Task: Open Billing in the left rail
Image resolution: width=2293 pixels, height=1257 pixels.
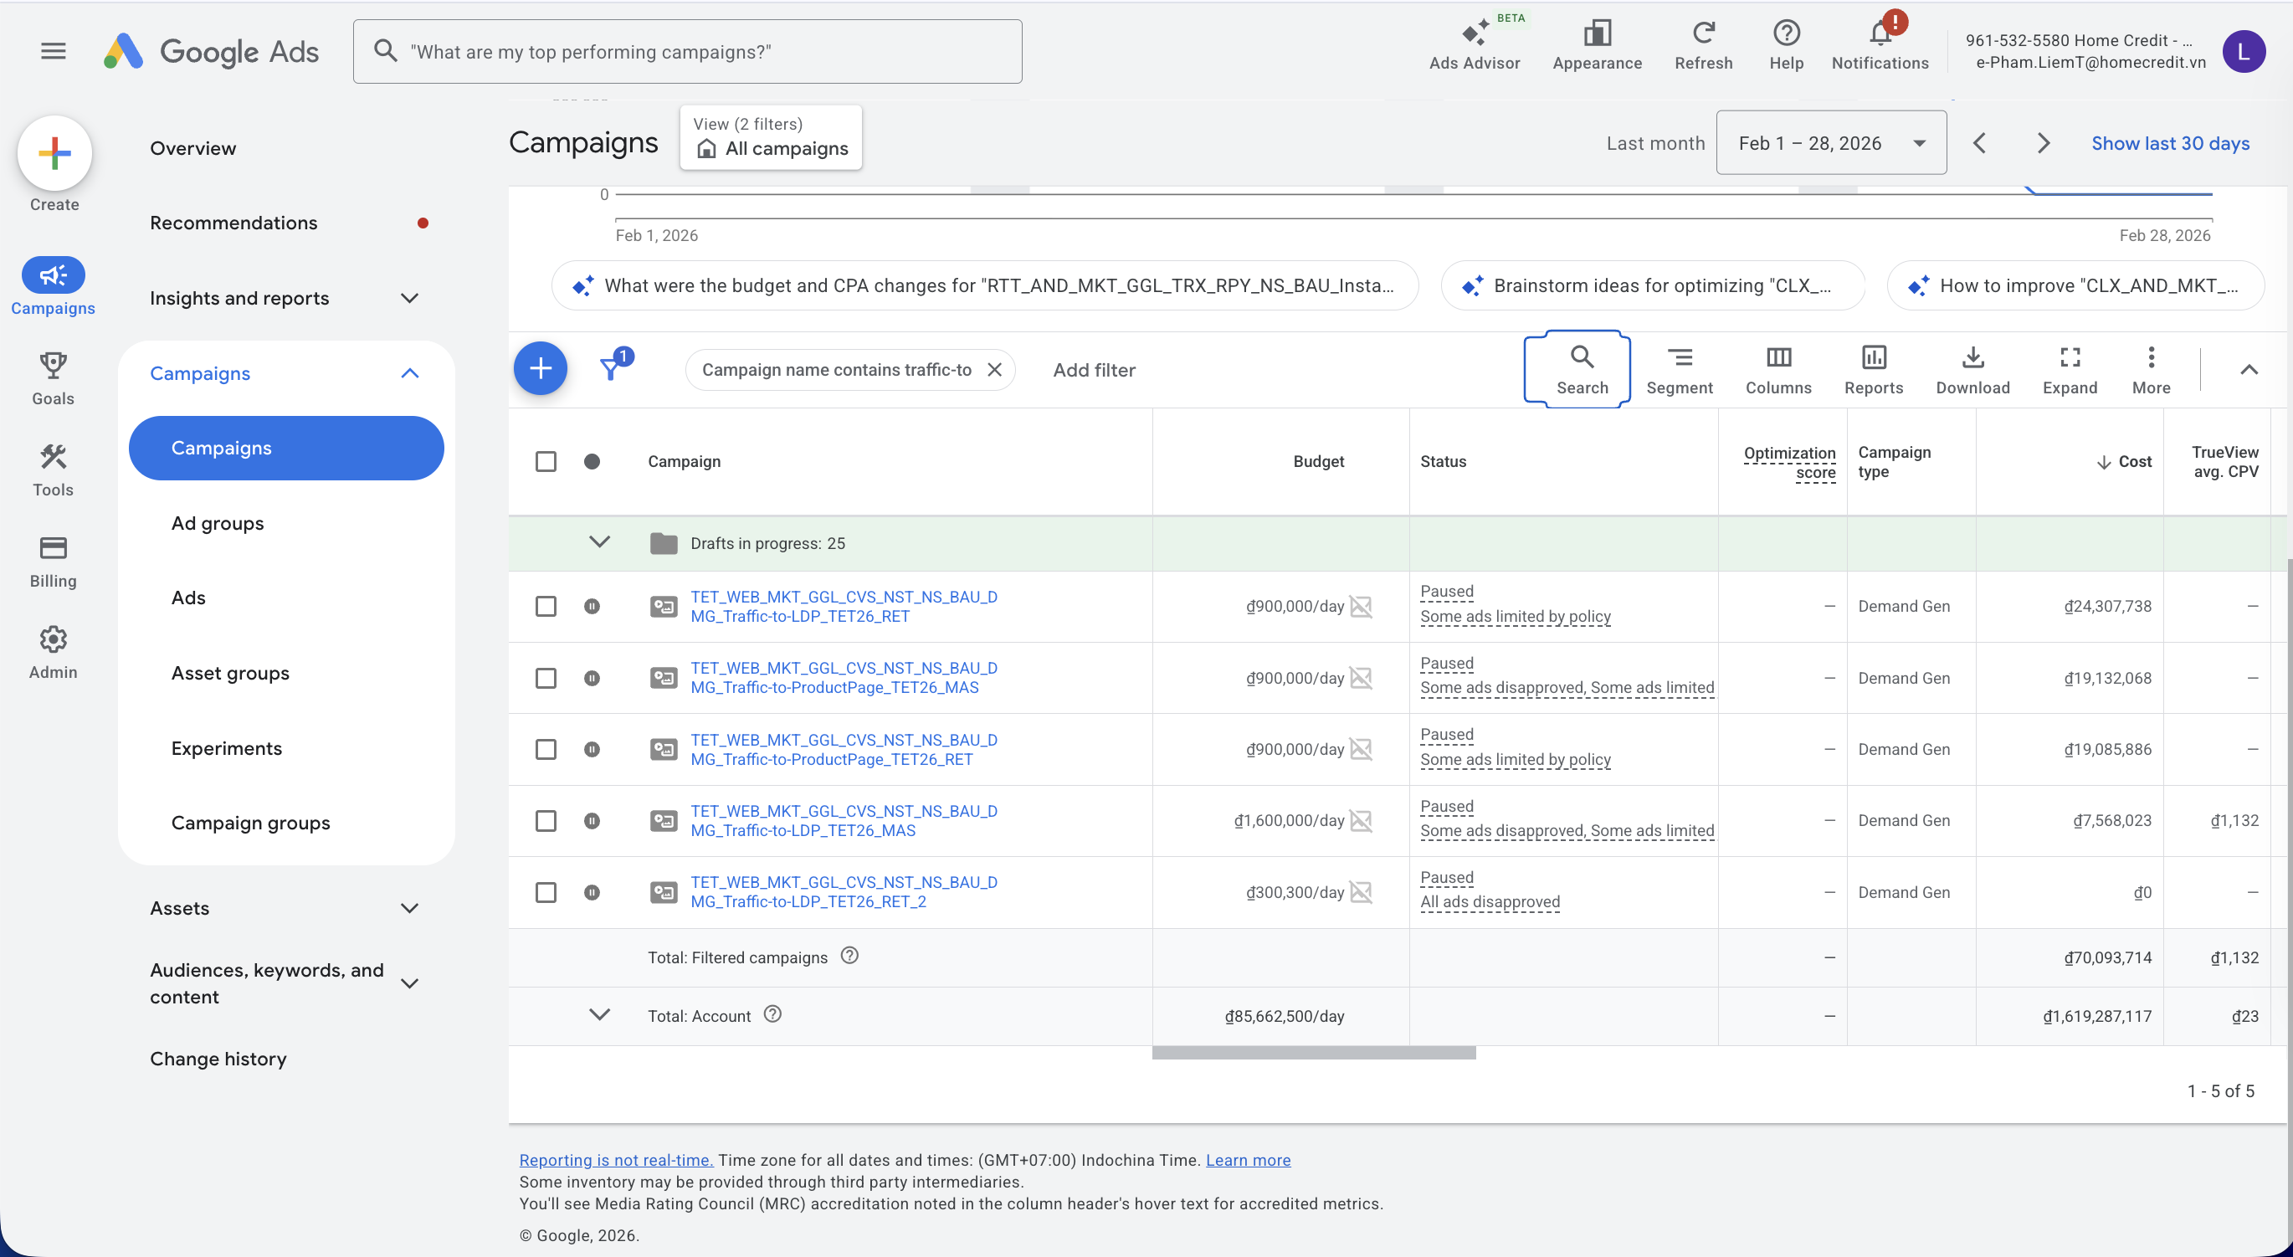Action: (54, 562)
